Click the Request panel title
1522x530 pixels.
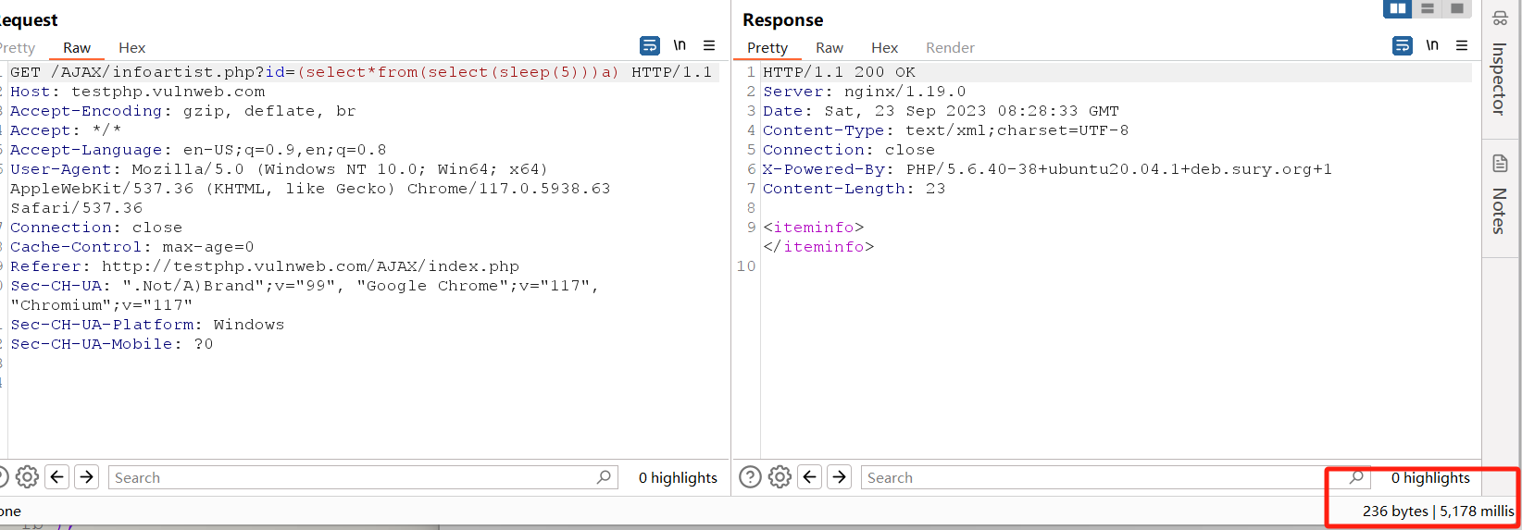pyautogui.click(x=28, y=20)
